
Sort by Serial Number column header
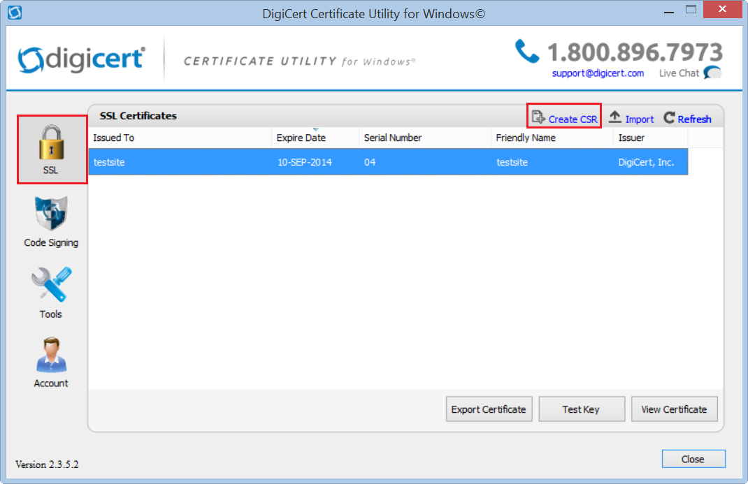(x=424, y=138)
